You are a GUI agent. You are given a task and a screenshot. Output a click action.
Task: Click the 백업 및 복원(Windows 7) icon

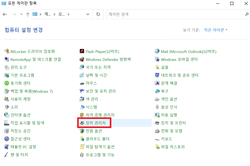[x=7, y=91]
